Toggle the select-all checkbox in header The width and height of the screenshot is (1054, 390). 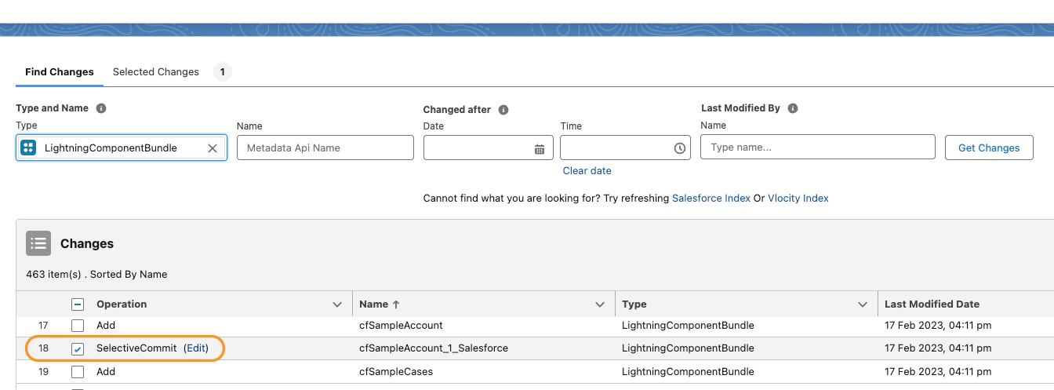78,304
